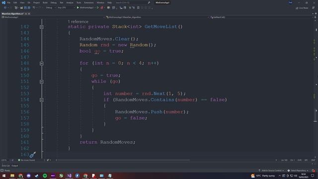Collapse the if block at line 154
Viewport: 318px width, 179px height.
(42, 100)
